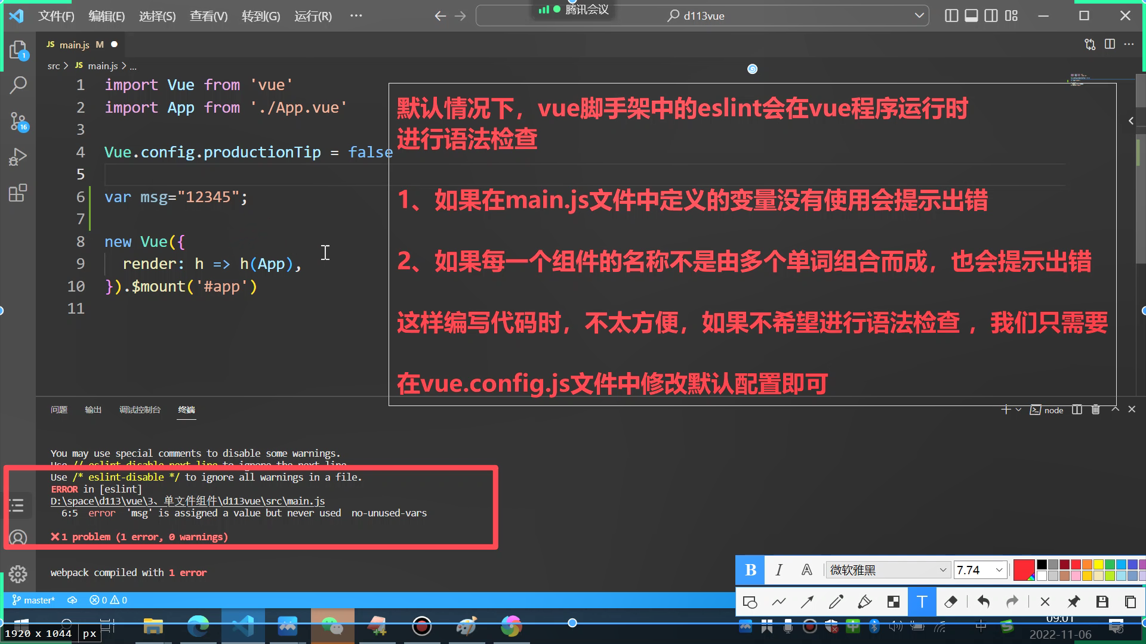Toggle italic text formatting
The width and height of the screenshot is (1146, 644).
point(779,570)
